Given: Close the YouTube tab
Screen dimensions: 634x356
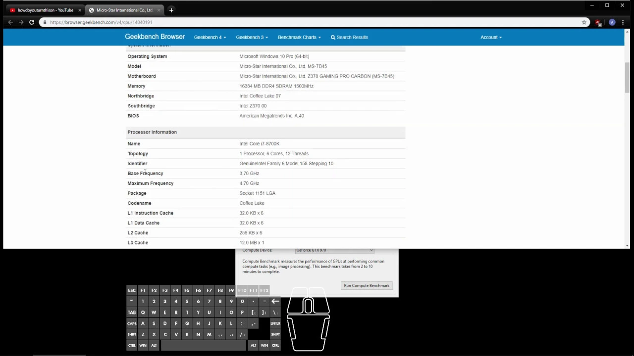Looking at the screenshot, I should (79, 10).
